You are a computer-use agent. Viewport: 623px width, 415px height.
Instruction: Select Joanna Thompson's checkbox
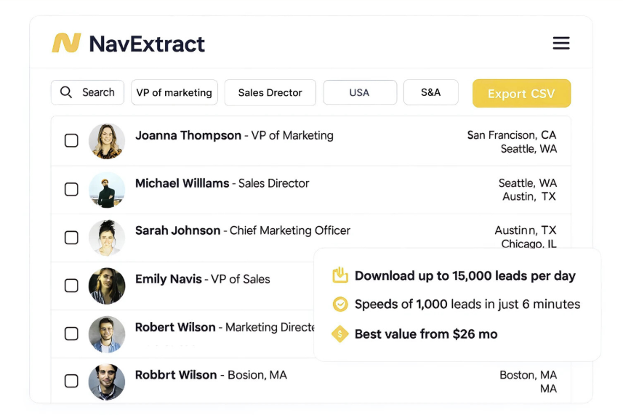tap(71, 141)
